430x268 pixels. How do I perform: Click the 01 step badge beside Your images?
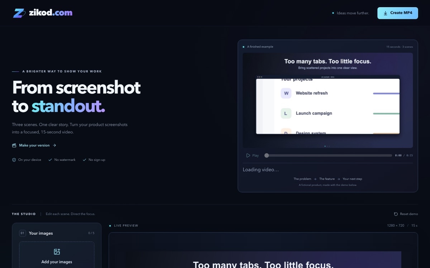[x=23, y=233]
